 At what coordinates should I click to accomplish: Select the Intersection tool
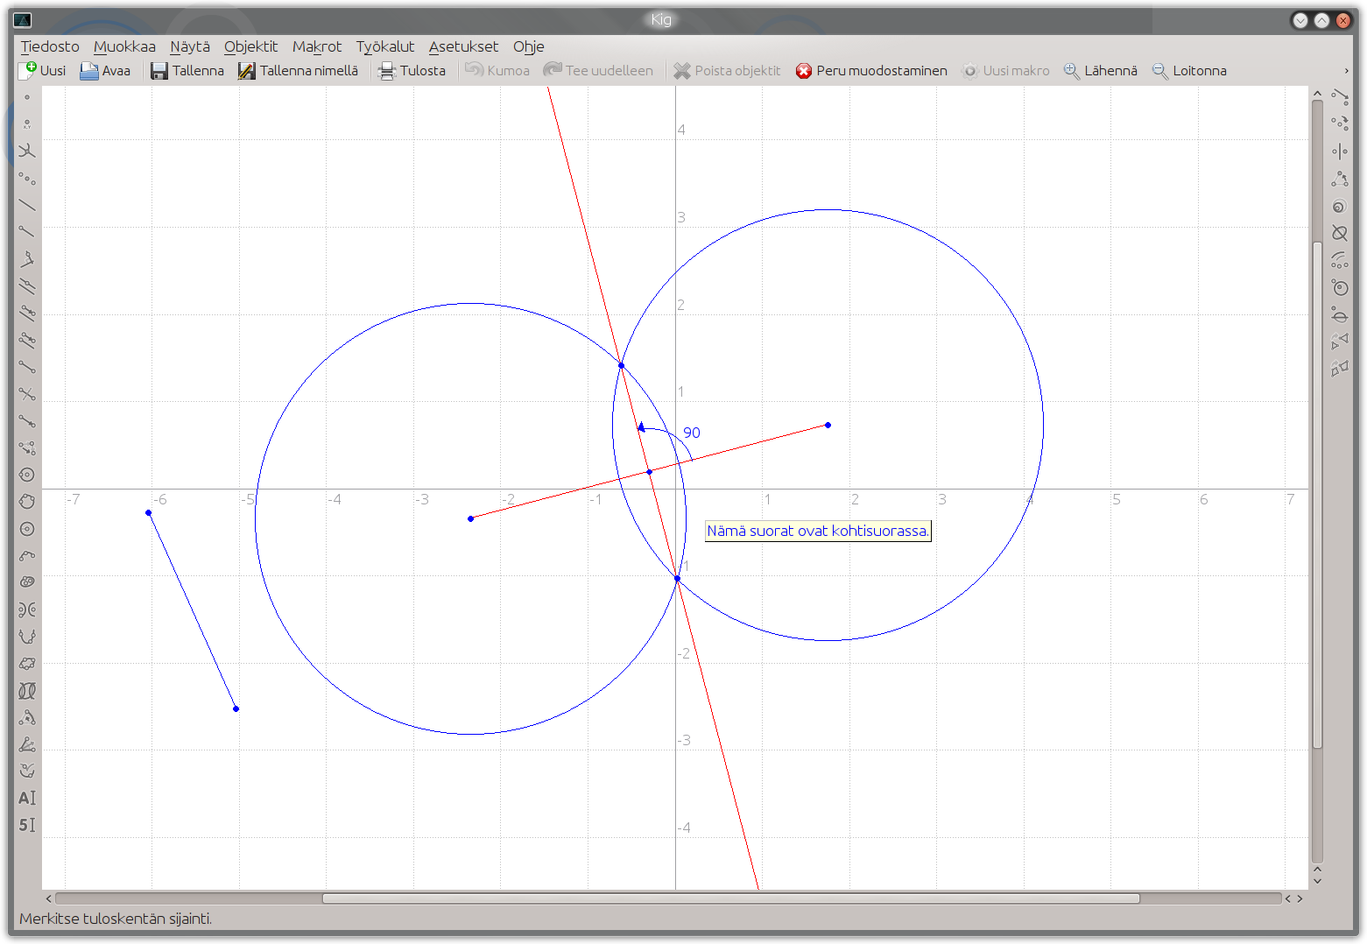click(x=27, y=151)
